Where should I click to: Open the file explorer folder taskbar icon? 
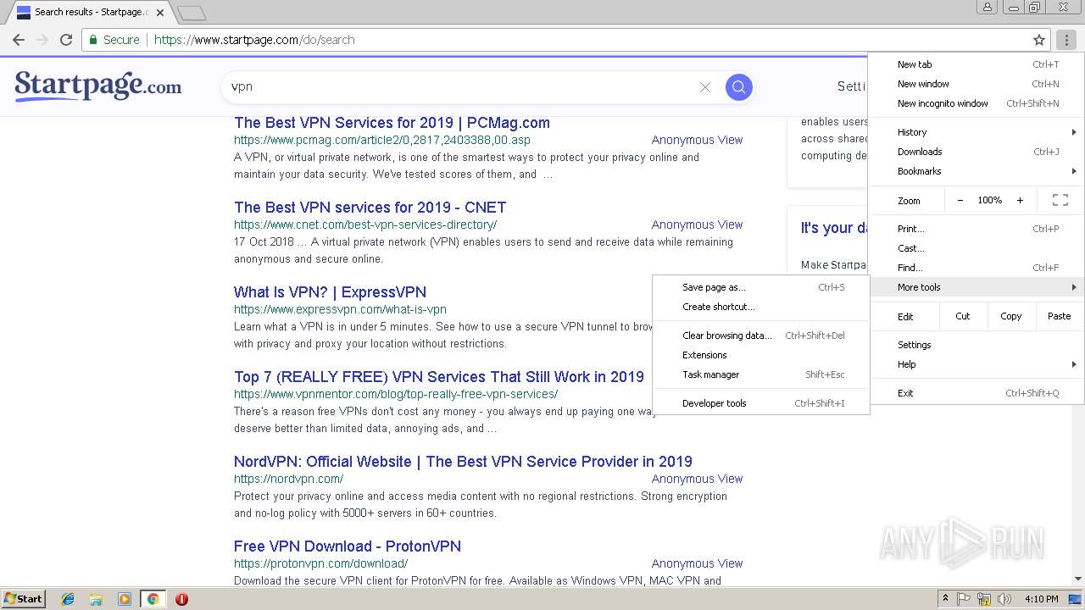coord(96,599)
